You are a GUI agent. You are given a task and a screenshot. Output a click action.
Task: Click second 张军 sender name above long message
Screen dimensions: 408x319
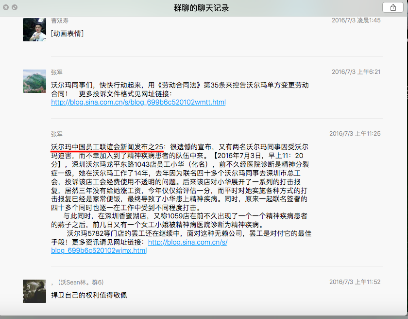[x=57, y=134]
